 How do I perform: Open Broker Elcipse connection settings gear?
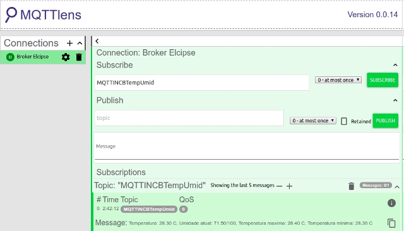66,57
